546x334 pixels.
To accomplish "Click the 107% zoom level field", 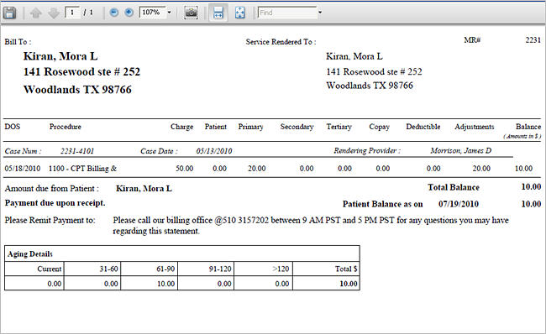I will (x=152, y=13).
